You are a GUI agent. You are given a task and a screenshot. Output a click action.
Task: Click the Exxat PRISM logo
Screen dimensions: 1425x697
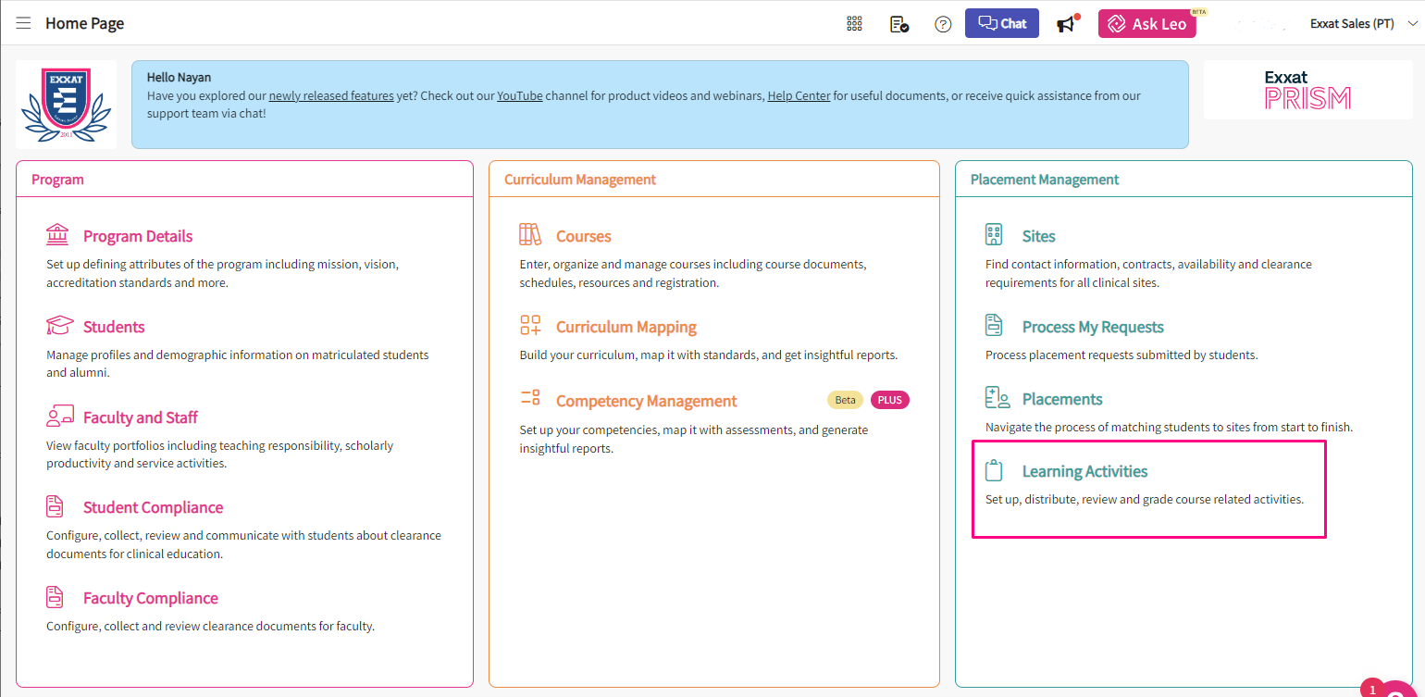click(x=1307, y=90)
